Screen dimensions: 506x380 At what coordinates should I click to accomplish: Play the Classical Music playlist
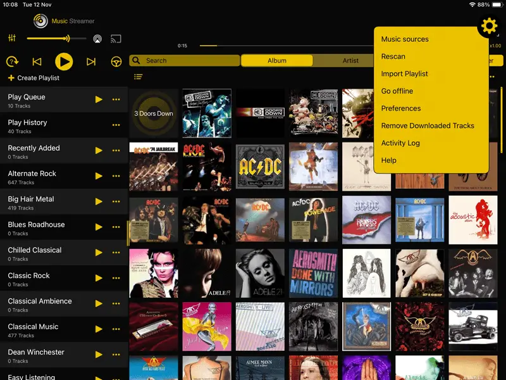tap(99, 329)
